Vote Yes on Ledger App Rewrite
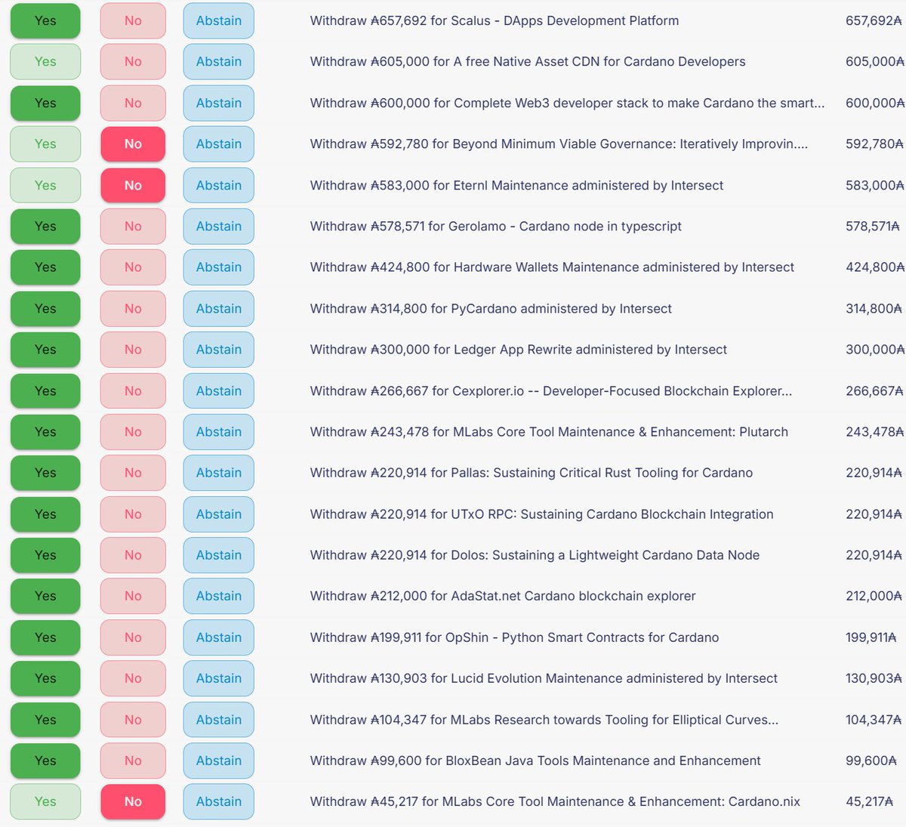This screenshot has height=827, width=906. (x=45, y=350)
